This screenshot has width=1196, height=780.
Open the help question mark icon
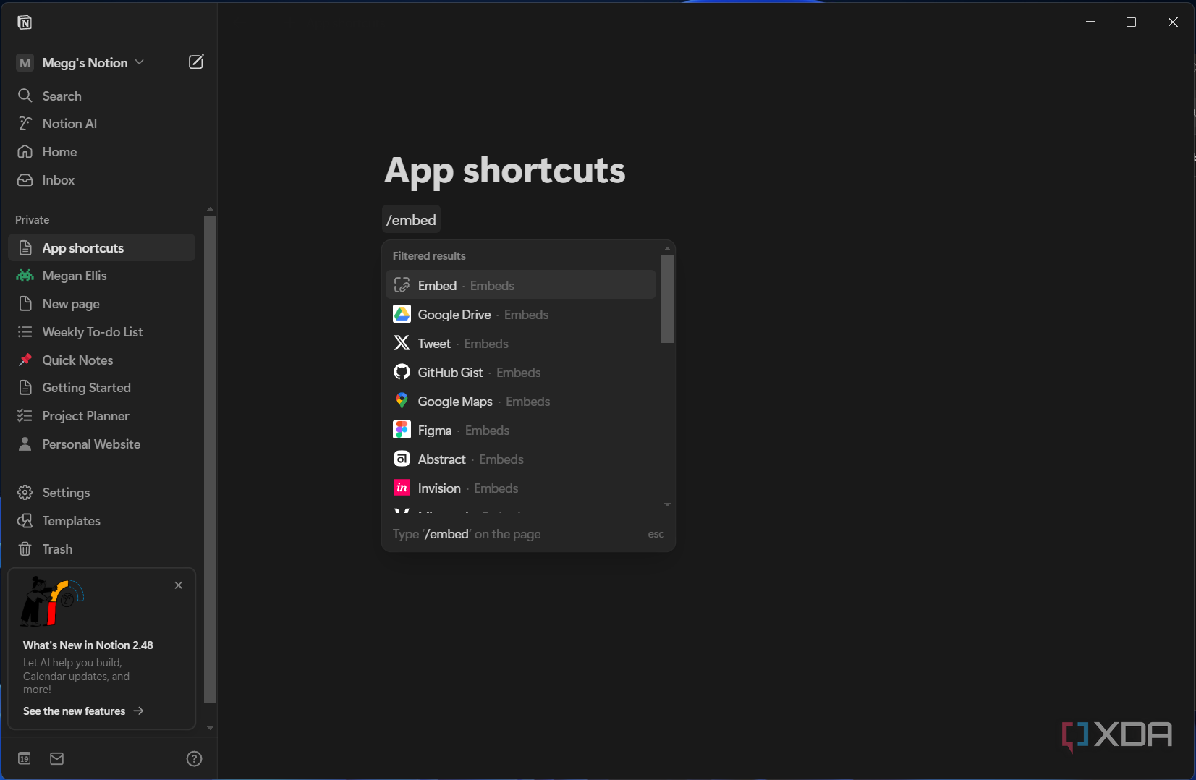194,758
